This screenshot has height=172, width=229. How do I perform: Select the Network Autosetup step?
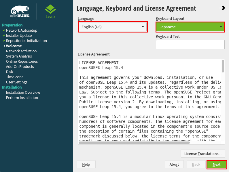pyautogui.click(x=22, y=30)
